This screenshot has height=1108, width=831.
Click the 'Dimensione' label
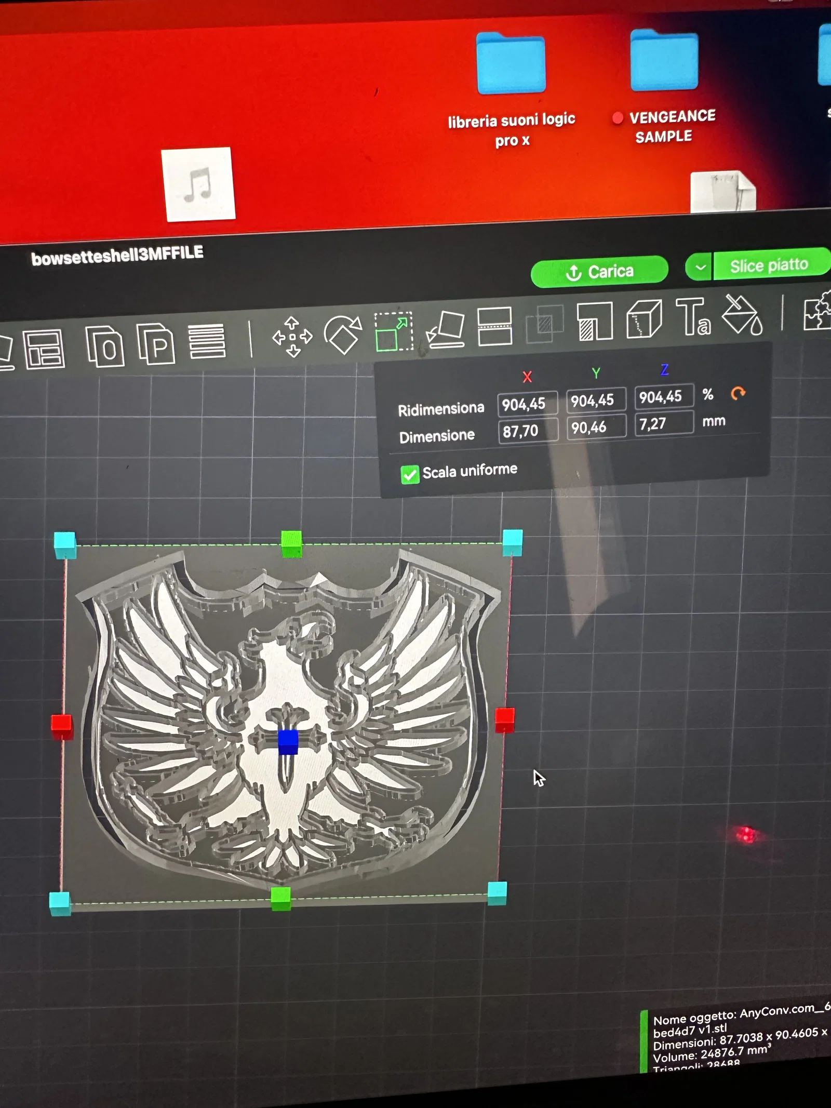click(x=437, y=436)
